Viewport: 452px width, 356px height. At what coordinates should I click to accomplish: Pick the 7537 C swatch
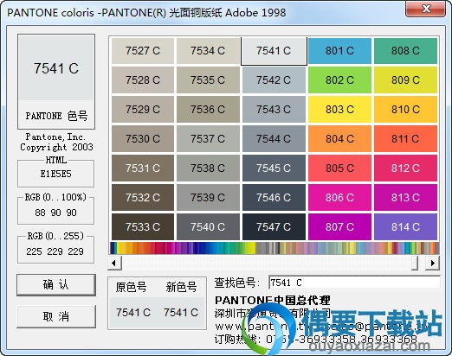(x=208, y=139)
